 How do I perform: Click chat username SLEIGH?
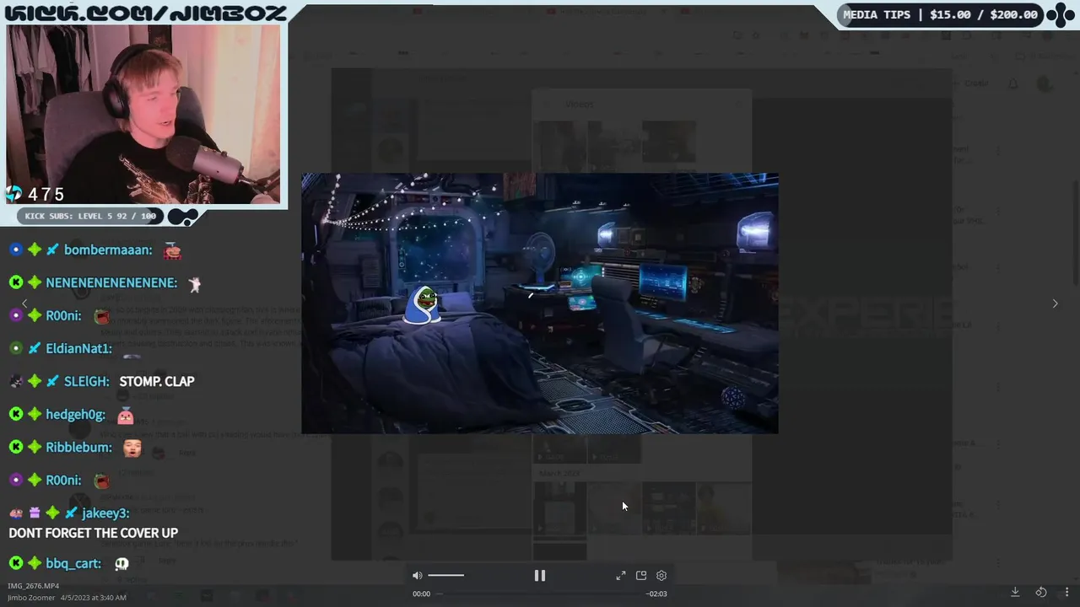click(x=86, y=381)
